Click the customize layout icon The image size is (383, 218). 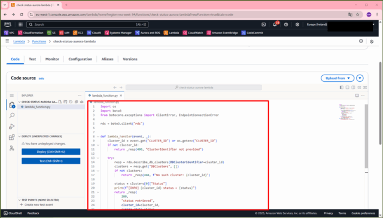359,87
